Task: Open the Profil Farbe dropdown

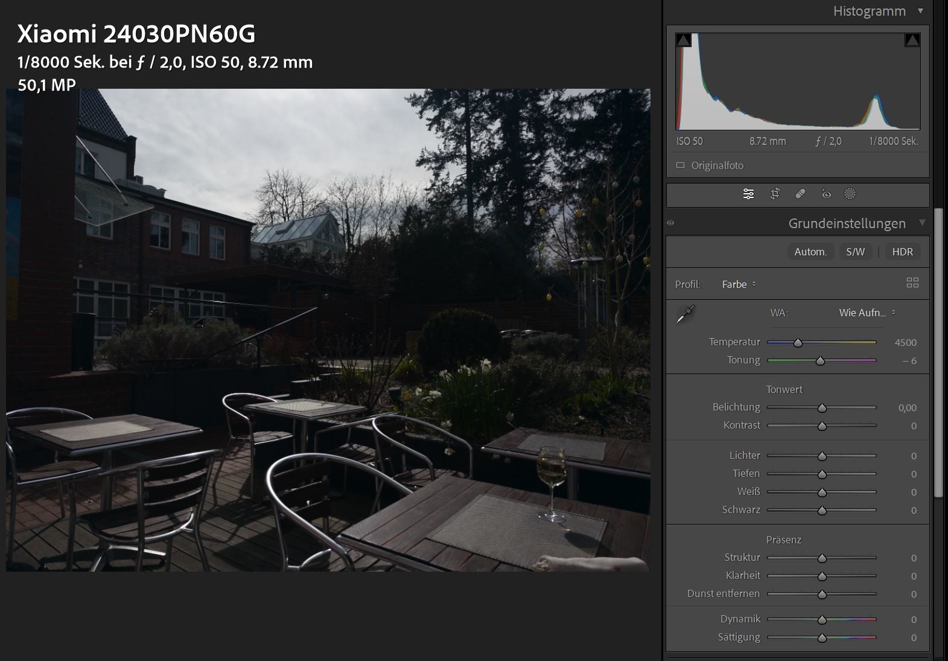Action: (739, 284)
